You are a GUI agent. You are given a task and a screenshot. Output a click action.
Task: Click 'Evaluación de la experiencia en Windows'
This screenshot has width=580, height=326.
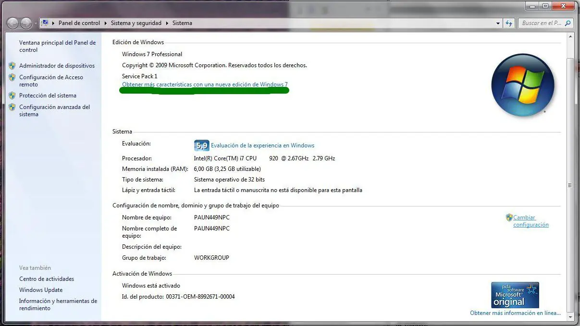pyautogui.click(x=262, y=145)
